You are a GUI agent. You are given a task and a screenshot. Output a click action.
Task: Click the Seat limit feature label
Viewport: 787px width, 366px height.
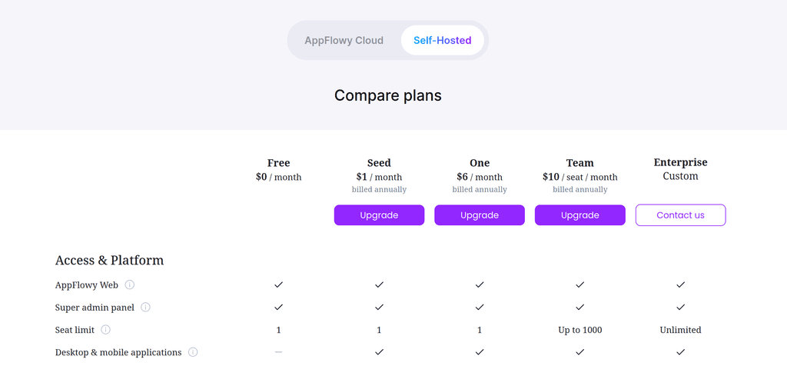coord(75,330)
